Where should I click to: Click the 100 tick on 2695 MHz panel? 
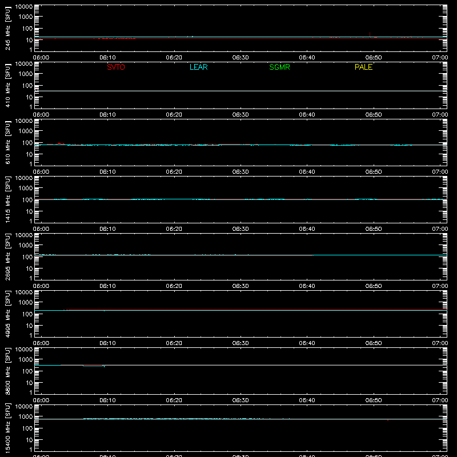(27, 256)
